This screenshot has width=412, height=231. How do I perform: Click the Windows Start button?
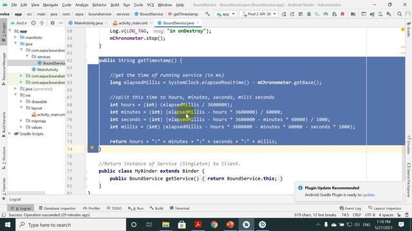[x=8, y=225]
